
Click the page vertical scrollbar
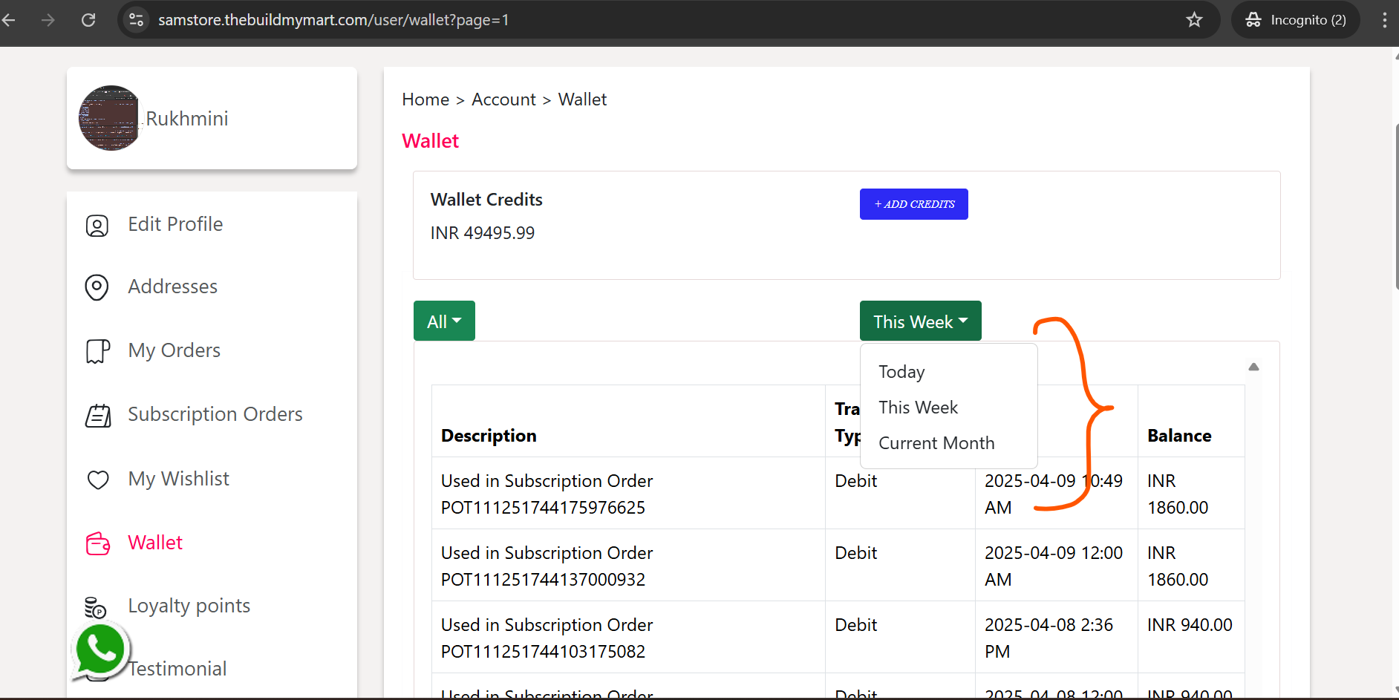coord(1396,208)
